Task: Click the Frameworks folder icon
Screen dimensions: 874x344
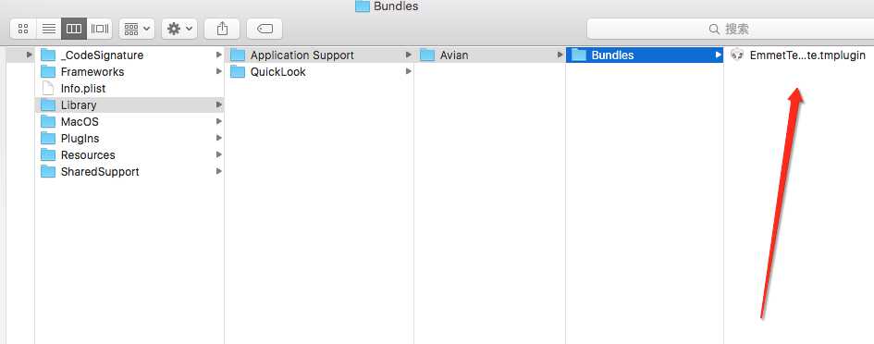Action: coord(48,71)
